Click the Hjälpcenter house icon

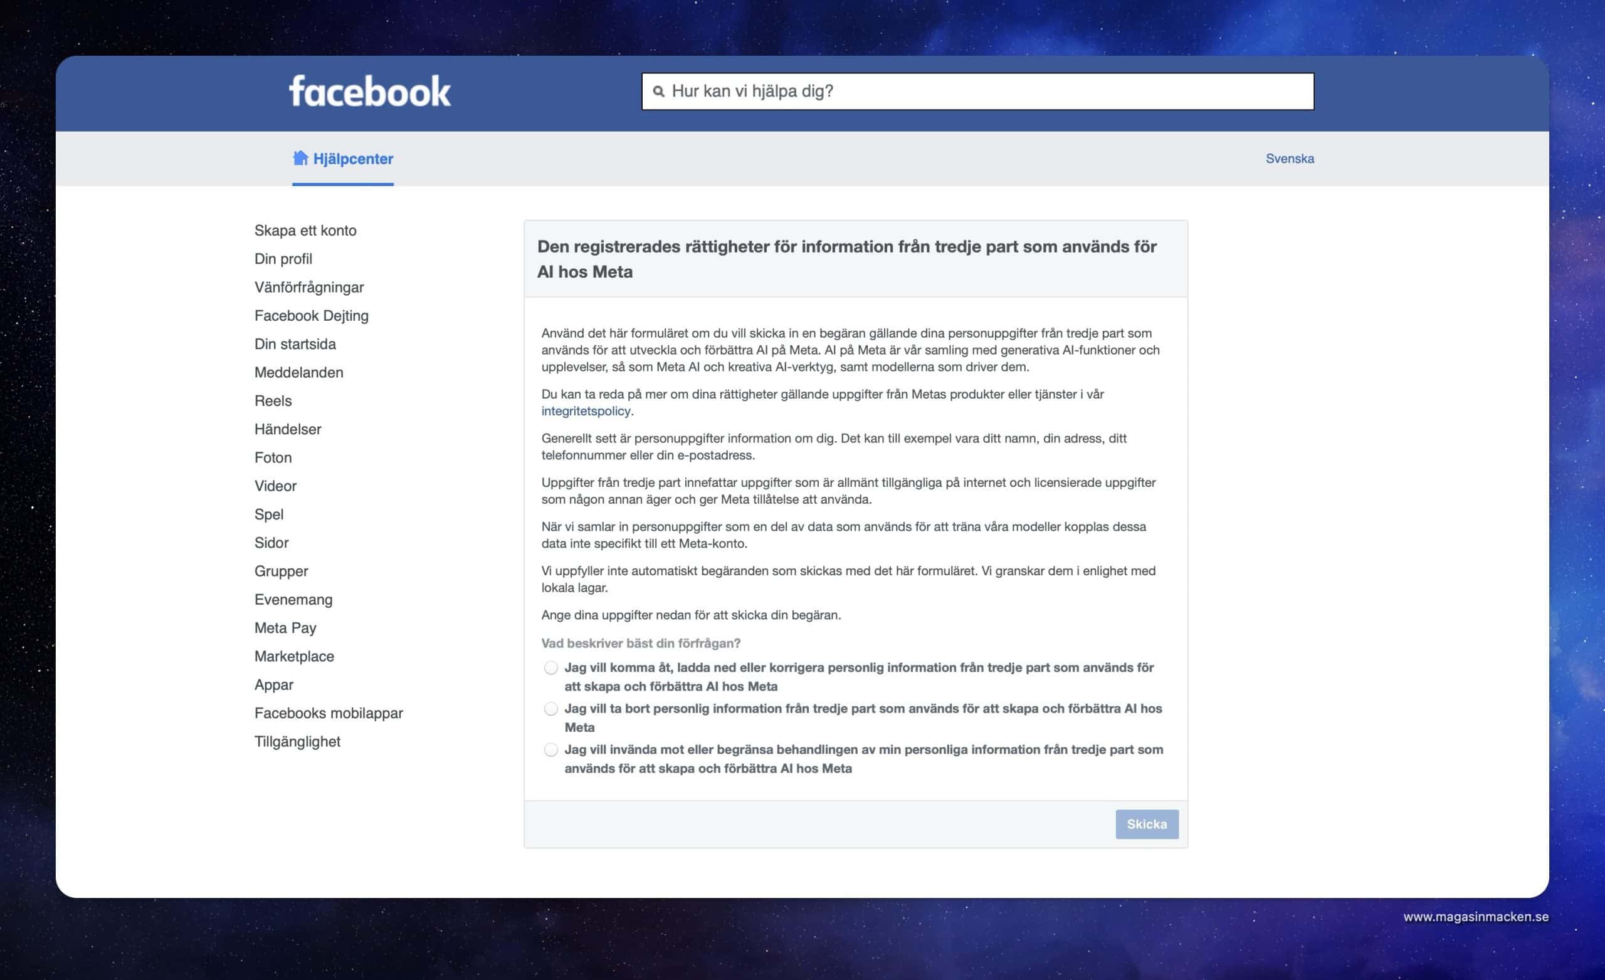300,159
